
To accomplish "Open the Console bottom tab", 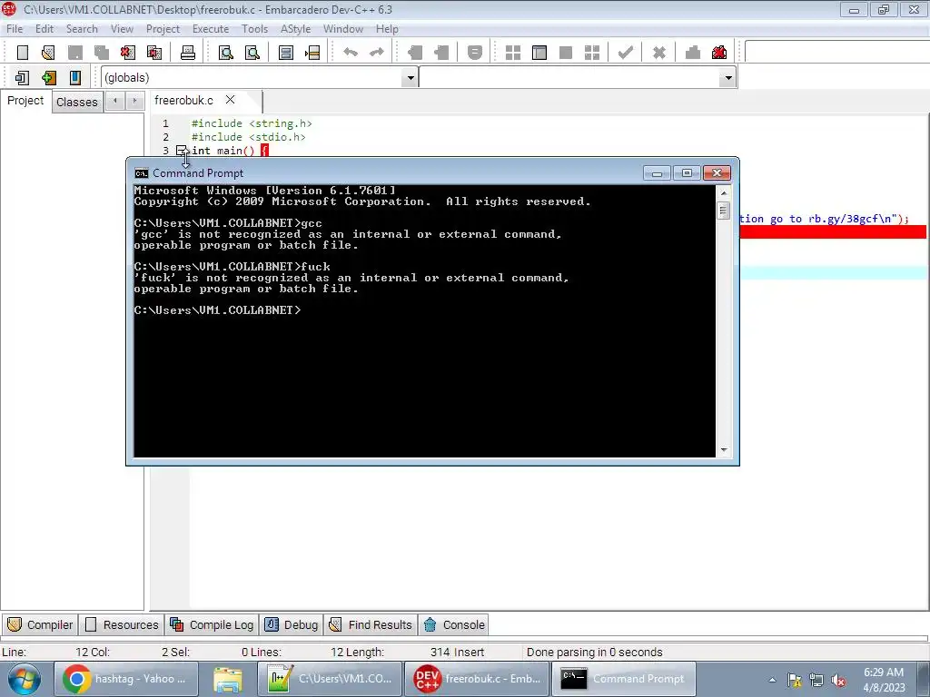I will [x=454, y=624].
